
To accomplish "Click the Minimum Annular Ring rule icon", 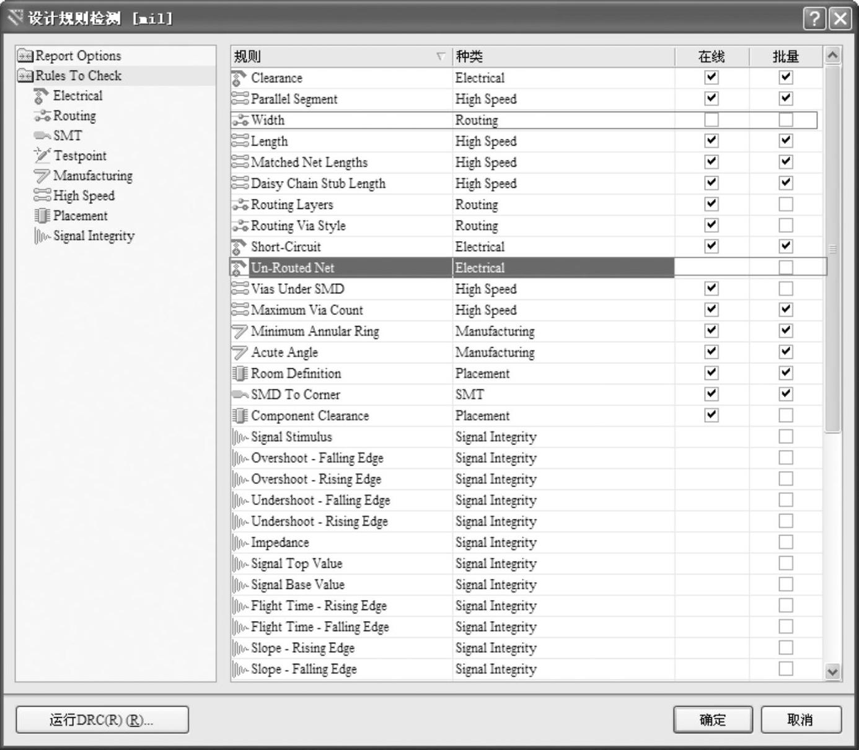I will (x=240, y=332).
